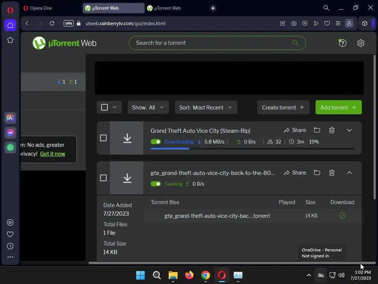Open OneDrive tray icon
Screen dimensions: 378x284
click(321, 275)
